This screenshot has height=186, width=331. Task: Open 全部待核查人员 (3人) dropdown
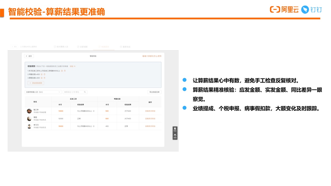point(43,92)
